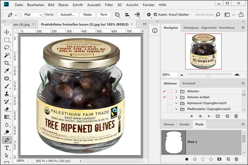Expand the Aktionen folder

click(x=176, y=91)
